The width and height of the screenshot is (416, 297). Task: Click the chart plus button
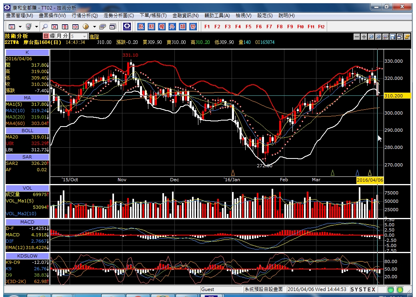pos(364,37)
